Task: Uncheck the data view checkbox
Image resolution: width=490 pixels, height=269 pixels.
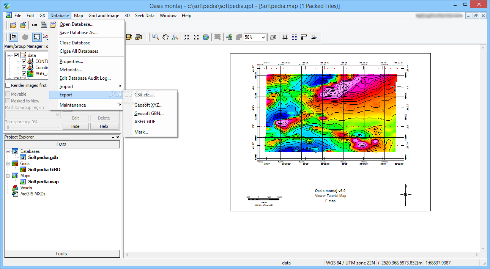Action: (x=16, y=55)
